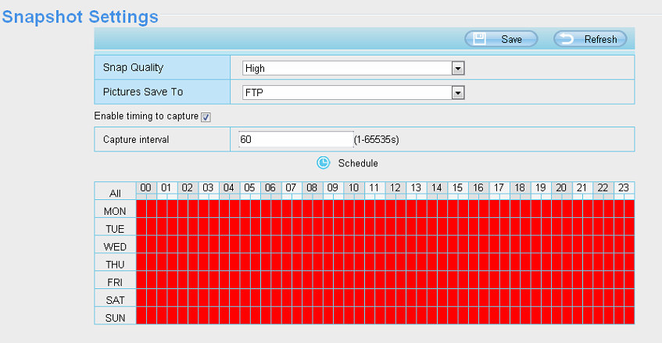This screenshot has height=343, width=662.
Task: Click the Save button
Action: 501,39
